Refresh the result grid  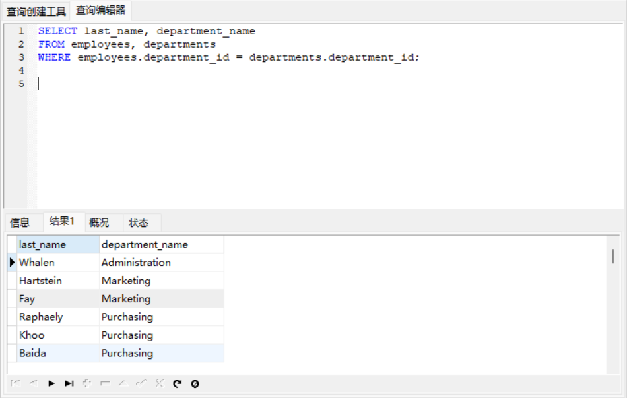177,383
